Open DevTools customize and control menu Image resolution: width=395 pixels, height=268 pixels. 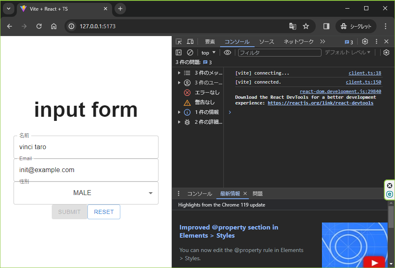(377, 41)
